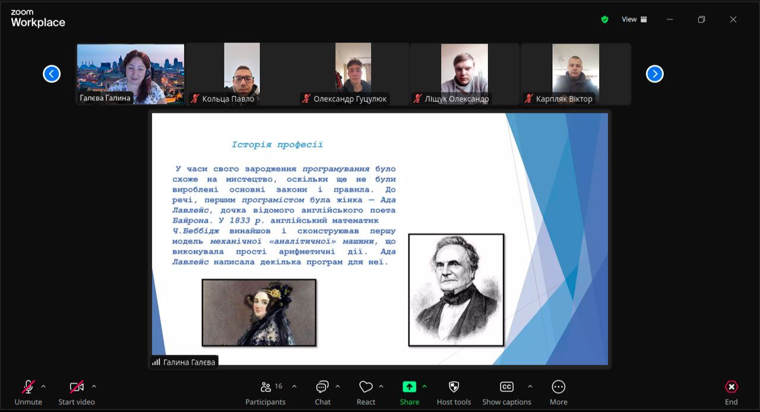
Task: Click the Zoom Workplace logo
Action: (x=38, y=19)
